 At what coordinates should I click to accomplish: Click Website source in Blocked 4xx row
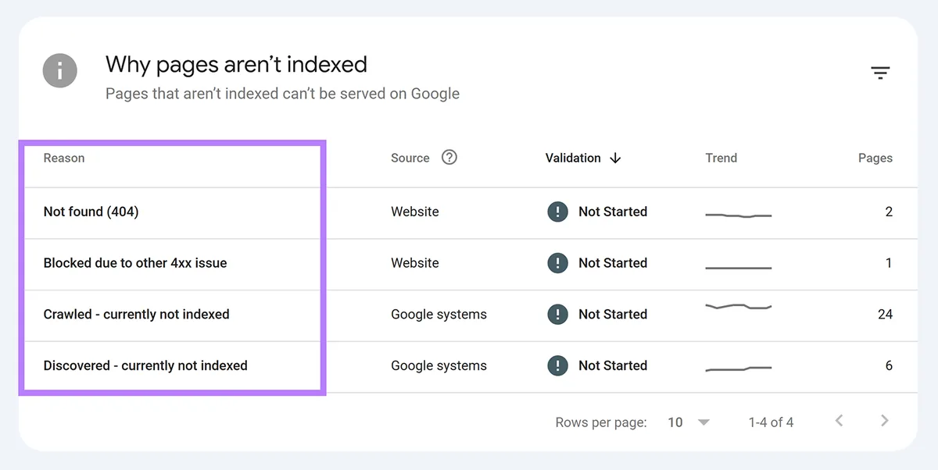(415, 263)
